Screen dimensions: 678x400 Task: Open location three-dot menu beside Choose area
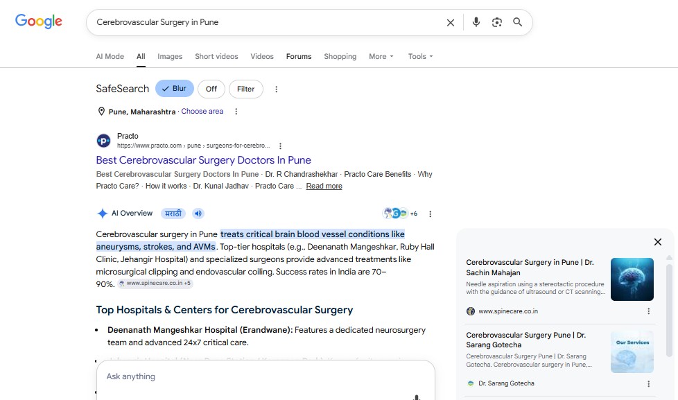pos(236,112)
